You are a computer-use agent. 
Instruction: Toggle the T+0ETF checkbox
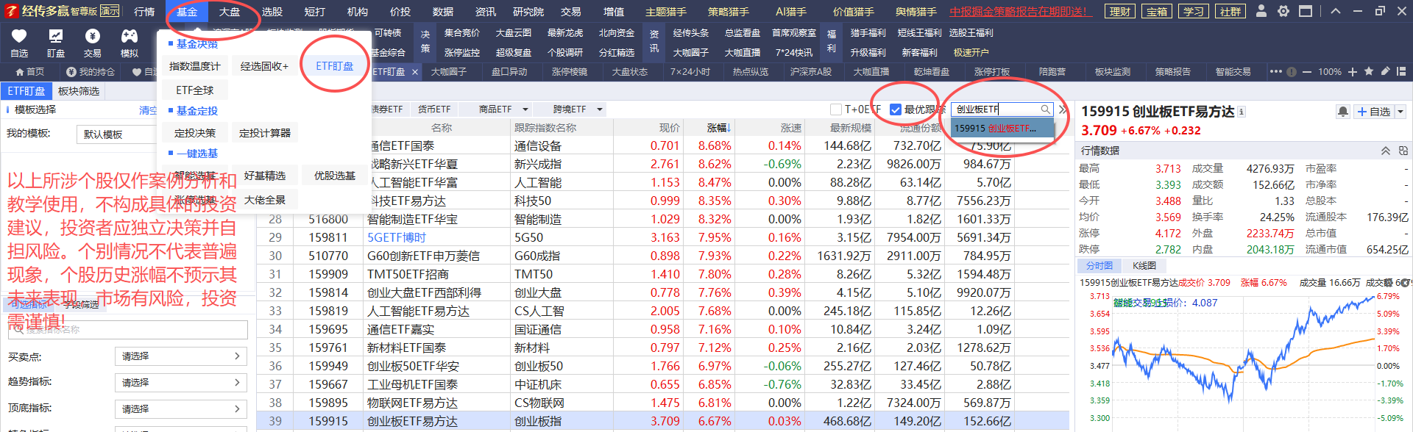point(836,109)
